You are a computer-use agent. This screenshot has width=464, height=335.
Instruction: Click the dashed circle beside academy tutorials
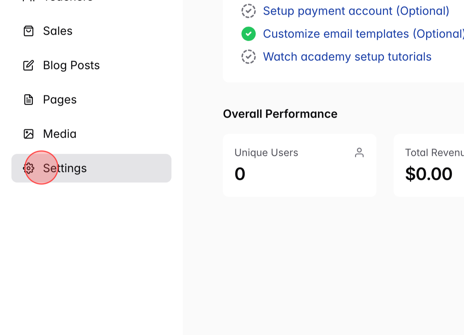pos(249,56)
